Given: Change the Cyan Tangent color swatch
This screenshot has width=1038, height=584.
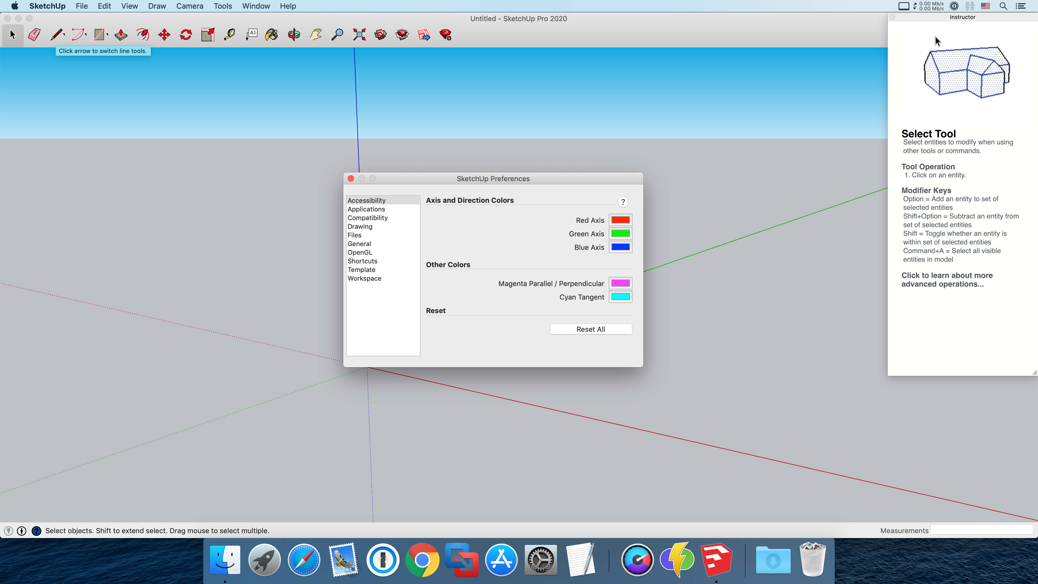Looking at the screenshot, I should (x=621, y=297).
